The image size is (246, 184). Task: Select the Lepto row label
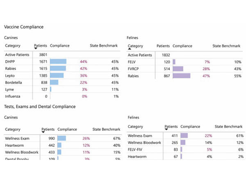tap(10, 75)
